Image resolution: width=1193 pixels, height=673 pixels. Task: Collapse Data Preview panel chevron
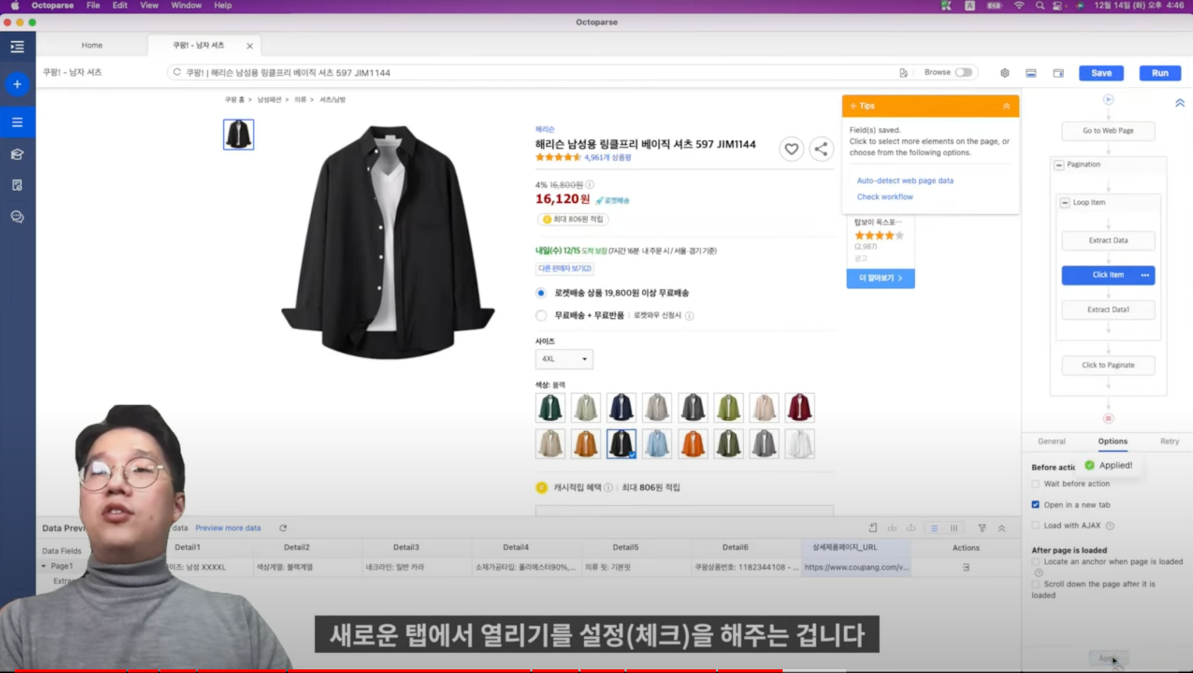click(1001, 528)
